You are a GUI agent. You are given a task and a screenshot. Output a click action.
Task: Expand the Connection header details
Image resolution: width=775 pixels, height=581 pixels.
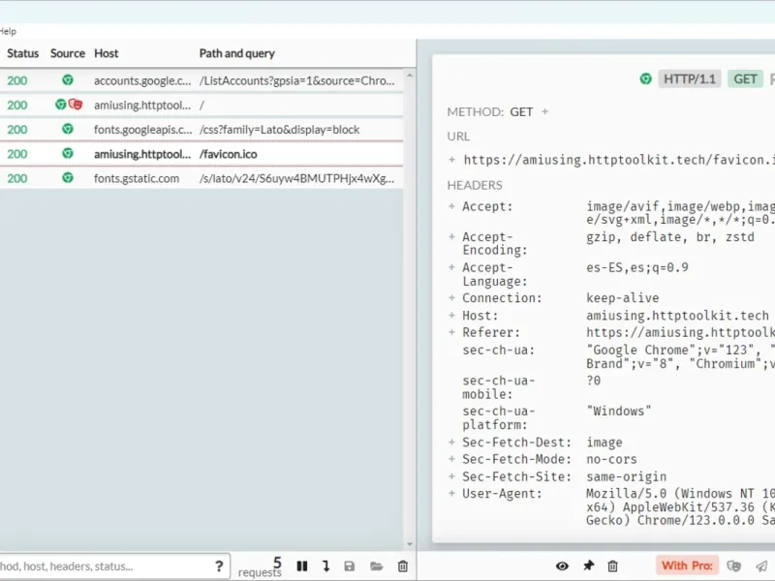pyautogui.click(x=451, y=298)
